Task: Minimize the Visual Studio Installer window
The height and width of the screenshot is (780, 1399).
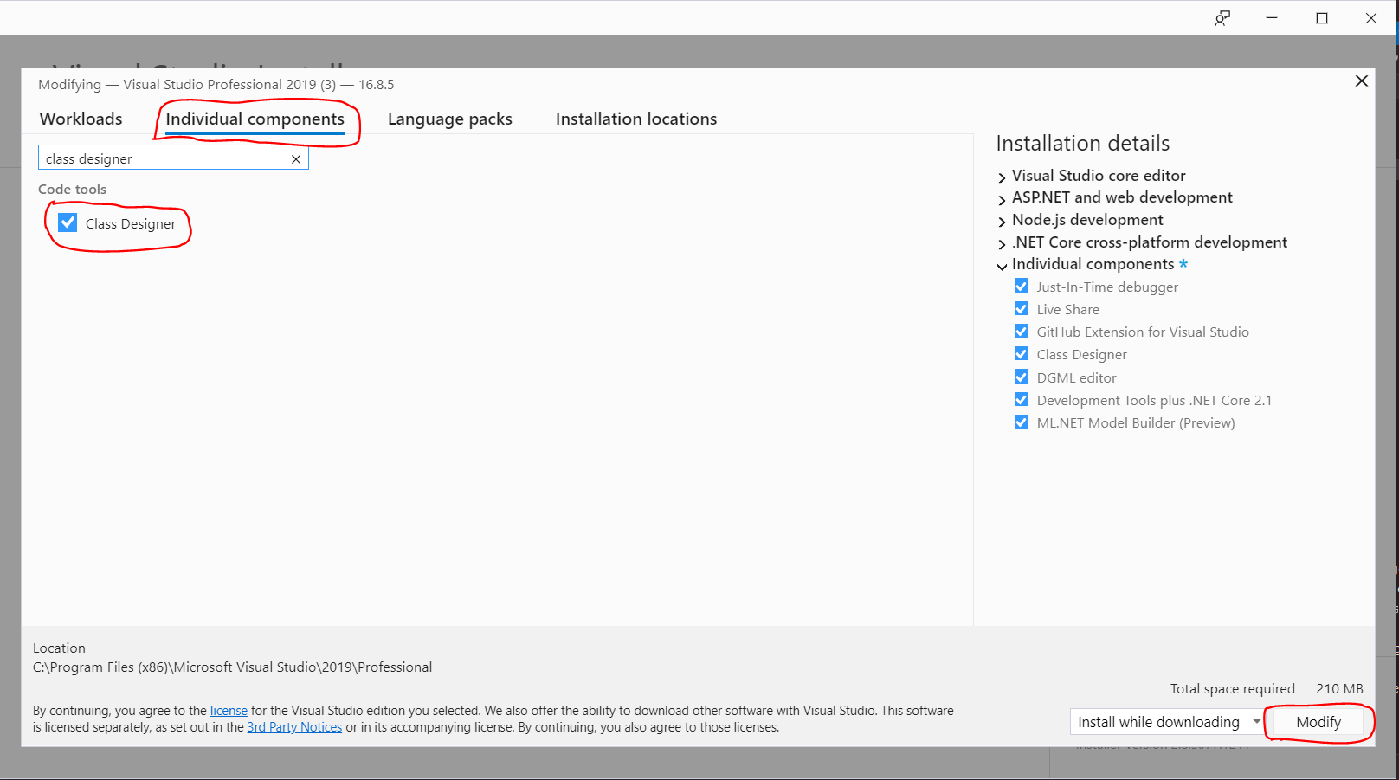Action: 1272,18
